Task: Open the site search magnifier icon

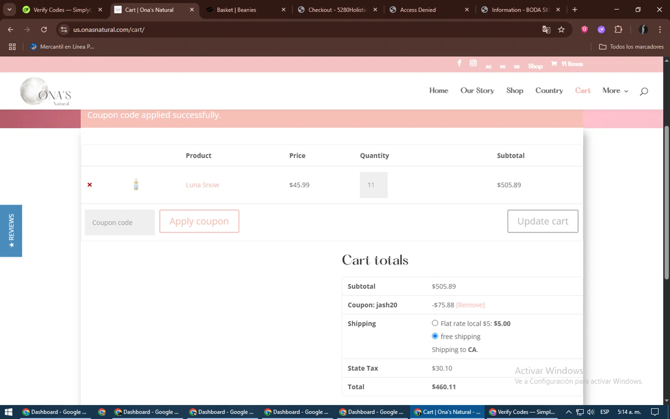Action: (x=644, y=91)
